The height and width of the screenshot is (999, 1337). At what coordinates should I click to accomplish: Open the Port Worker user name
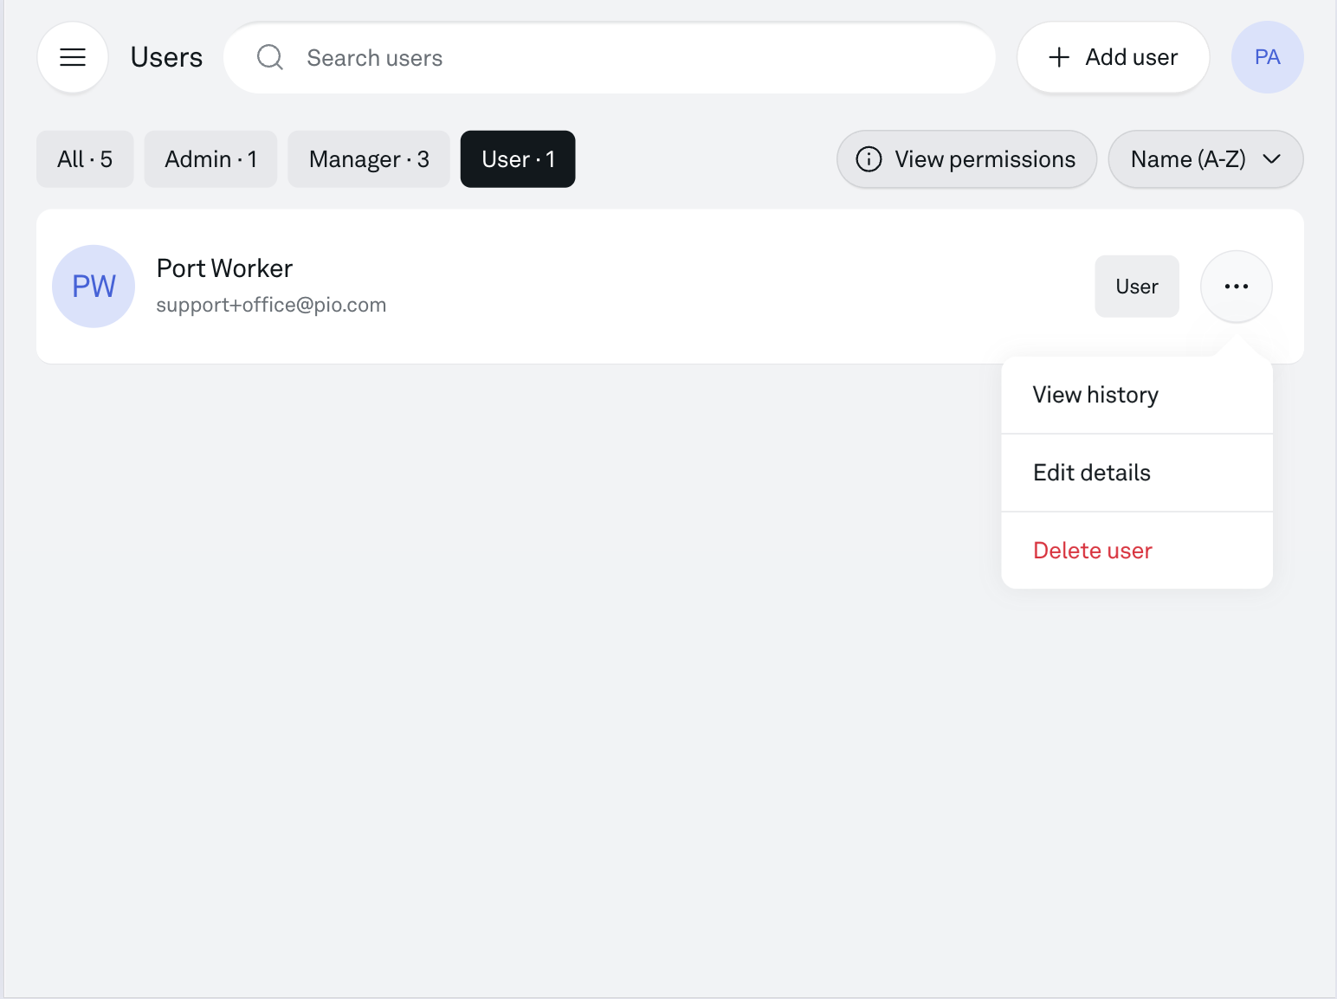(x=224, y=268)
